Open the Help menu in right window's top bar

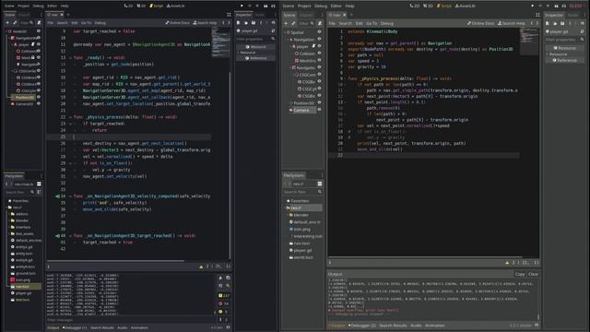[x=349, y=6]
